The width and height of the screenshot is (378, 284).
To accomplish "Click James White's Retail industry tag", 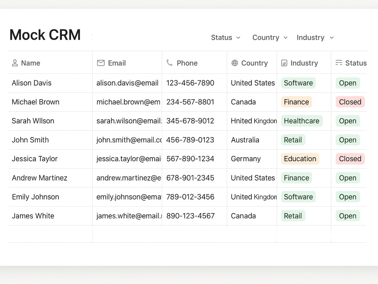I will (293, 216).
